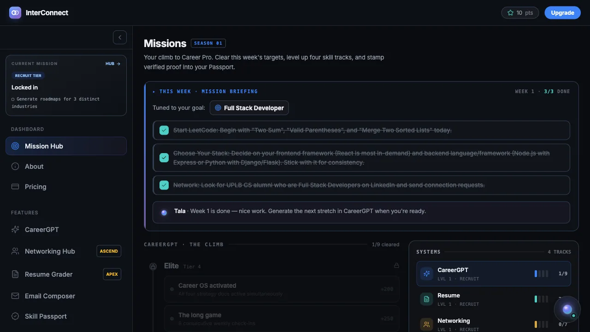The image size is (590, 332).
Task: Open the About page
Action: click(x=66, y=166)
